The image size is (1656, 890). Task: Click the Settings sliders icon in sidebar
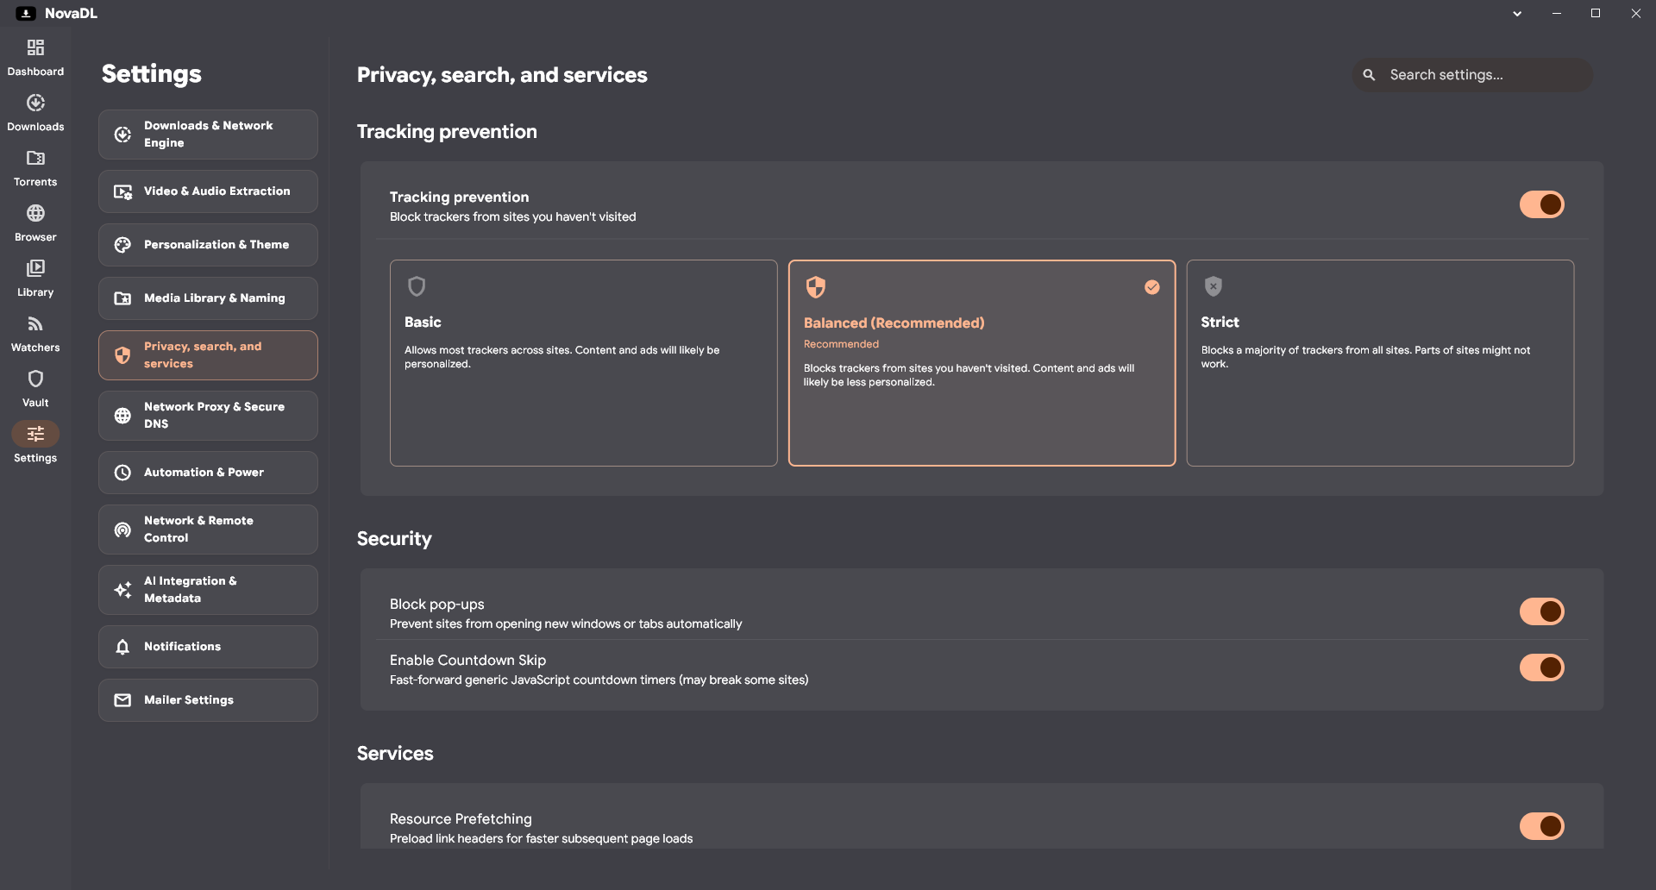[35, 434]
